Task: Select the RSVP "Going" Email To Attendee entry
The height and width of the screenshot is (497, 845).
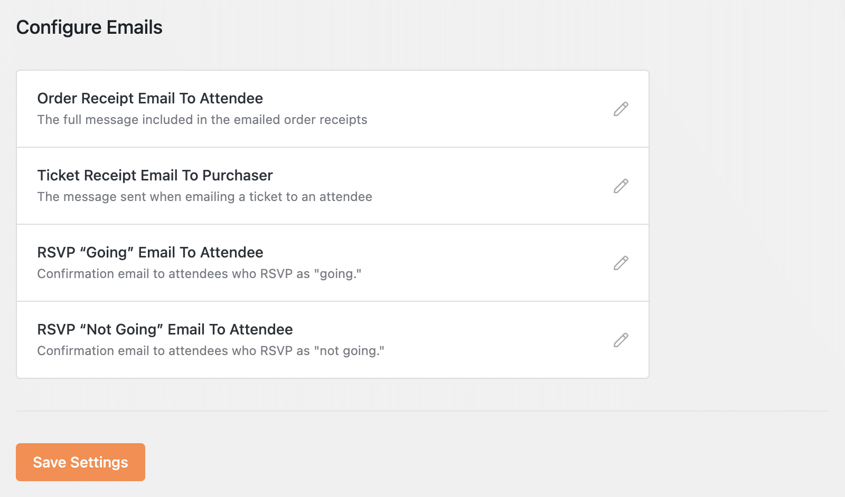Action: click(150, 252)
